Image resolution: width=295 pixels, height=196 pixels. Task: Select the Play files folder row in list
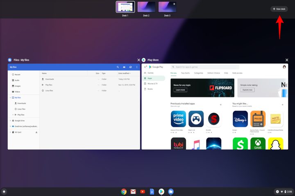(90, 85)
